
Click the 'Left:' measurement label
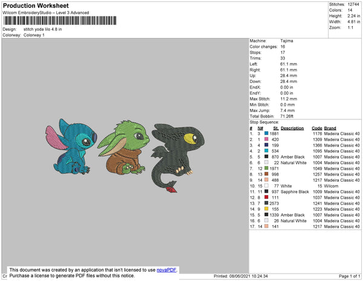(253, 64)
